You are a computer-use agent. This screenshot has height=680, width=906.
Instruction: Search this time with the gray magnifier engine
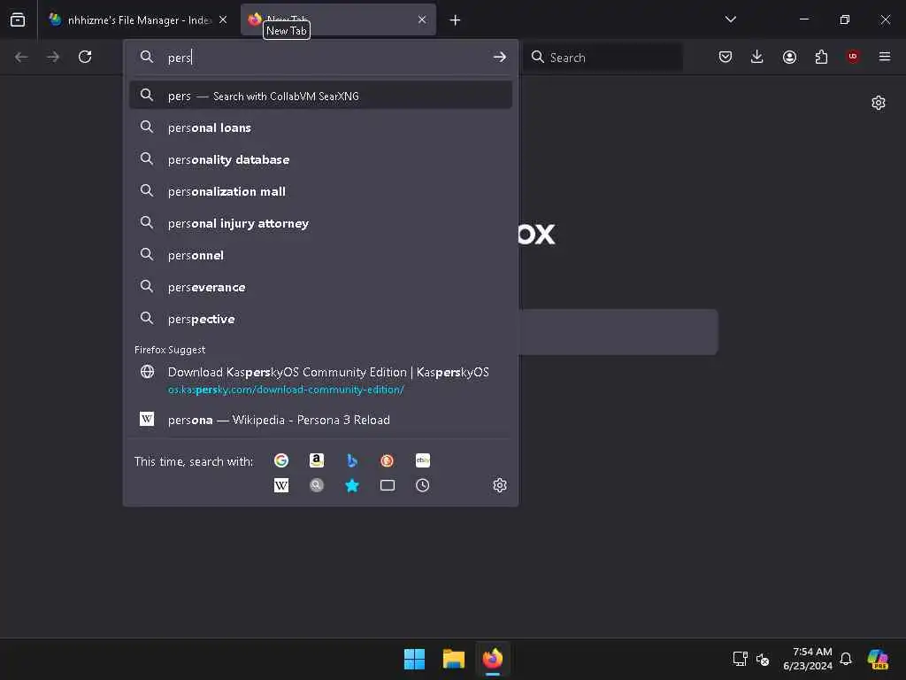pos(317,485)
